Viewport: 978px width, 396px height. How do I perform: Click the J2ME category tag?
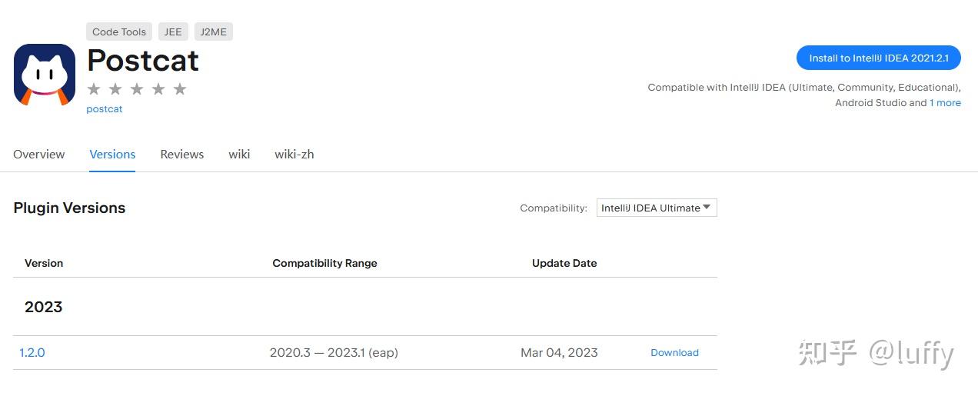point(214,32)
